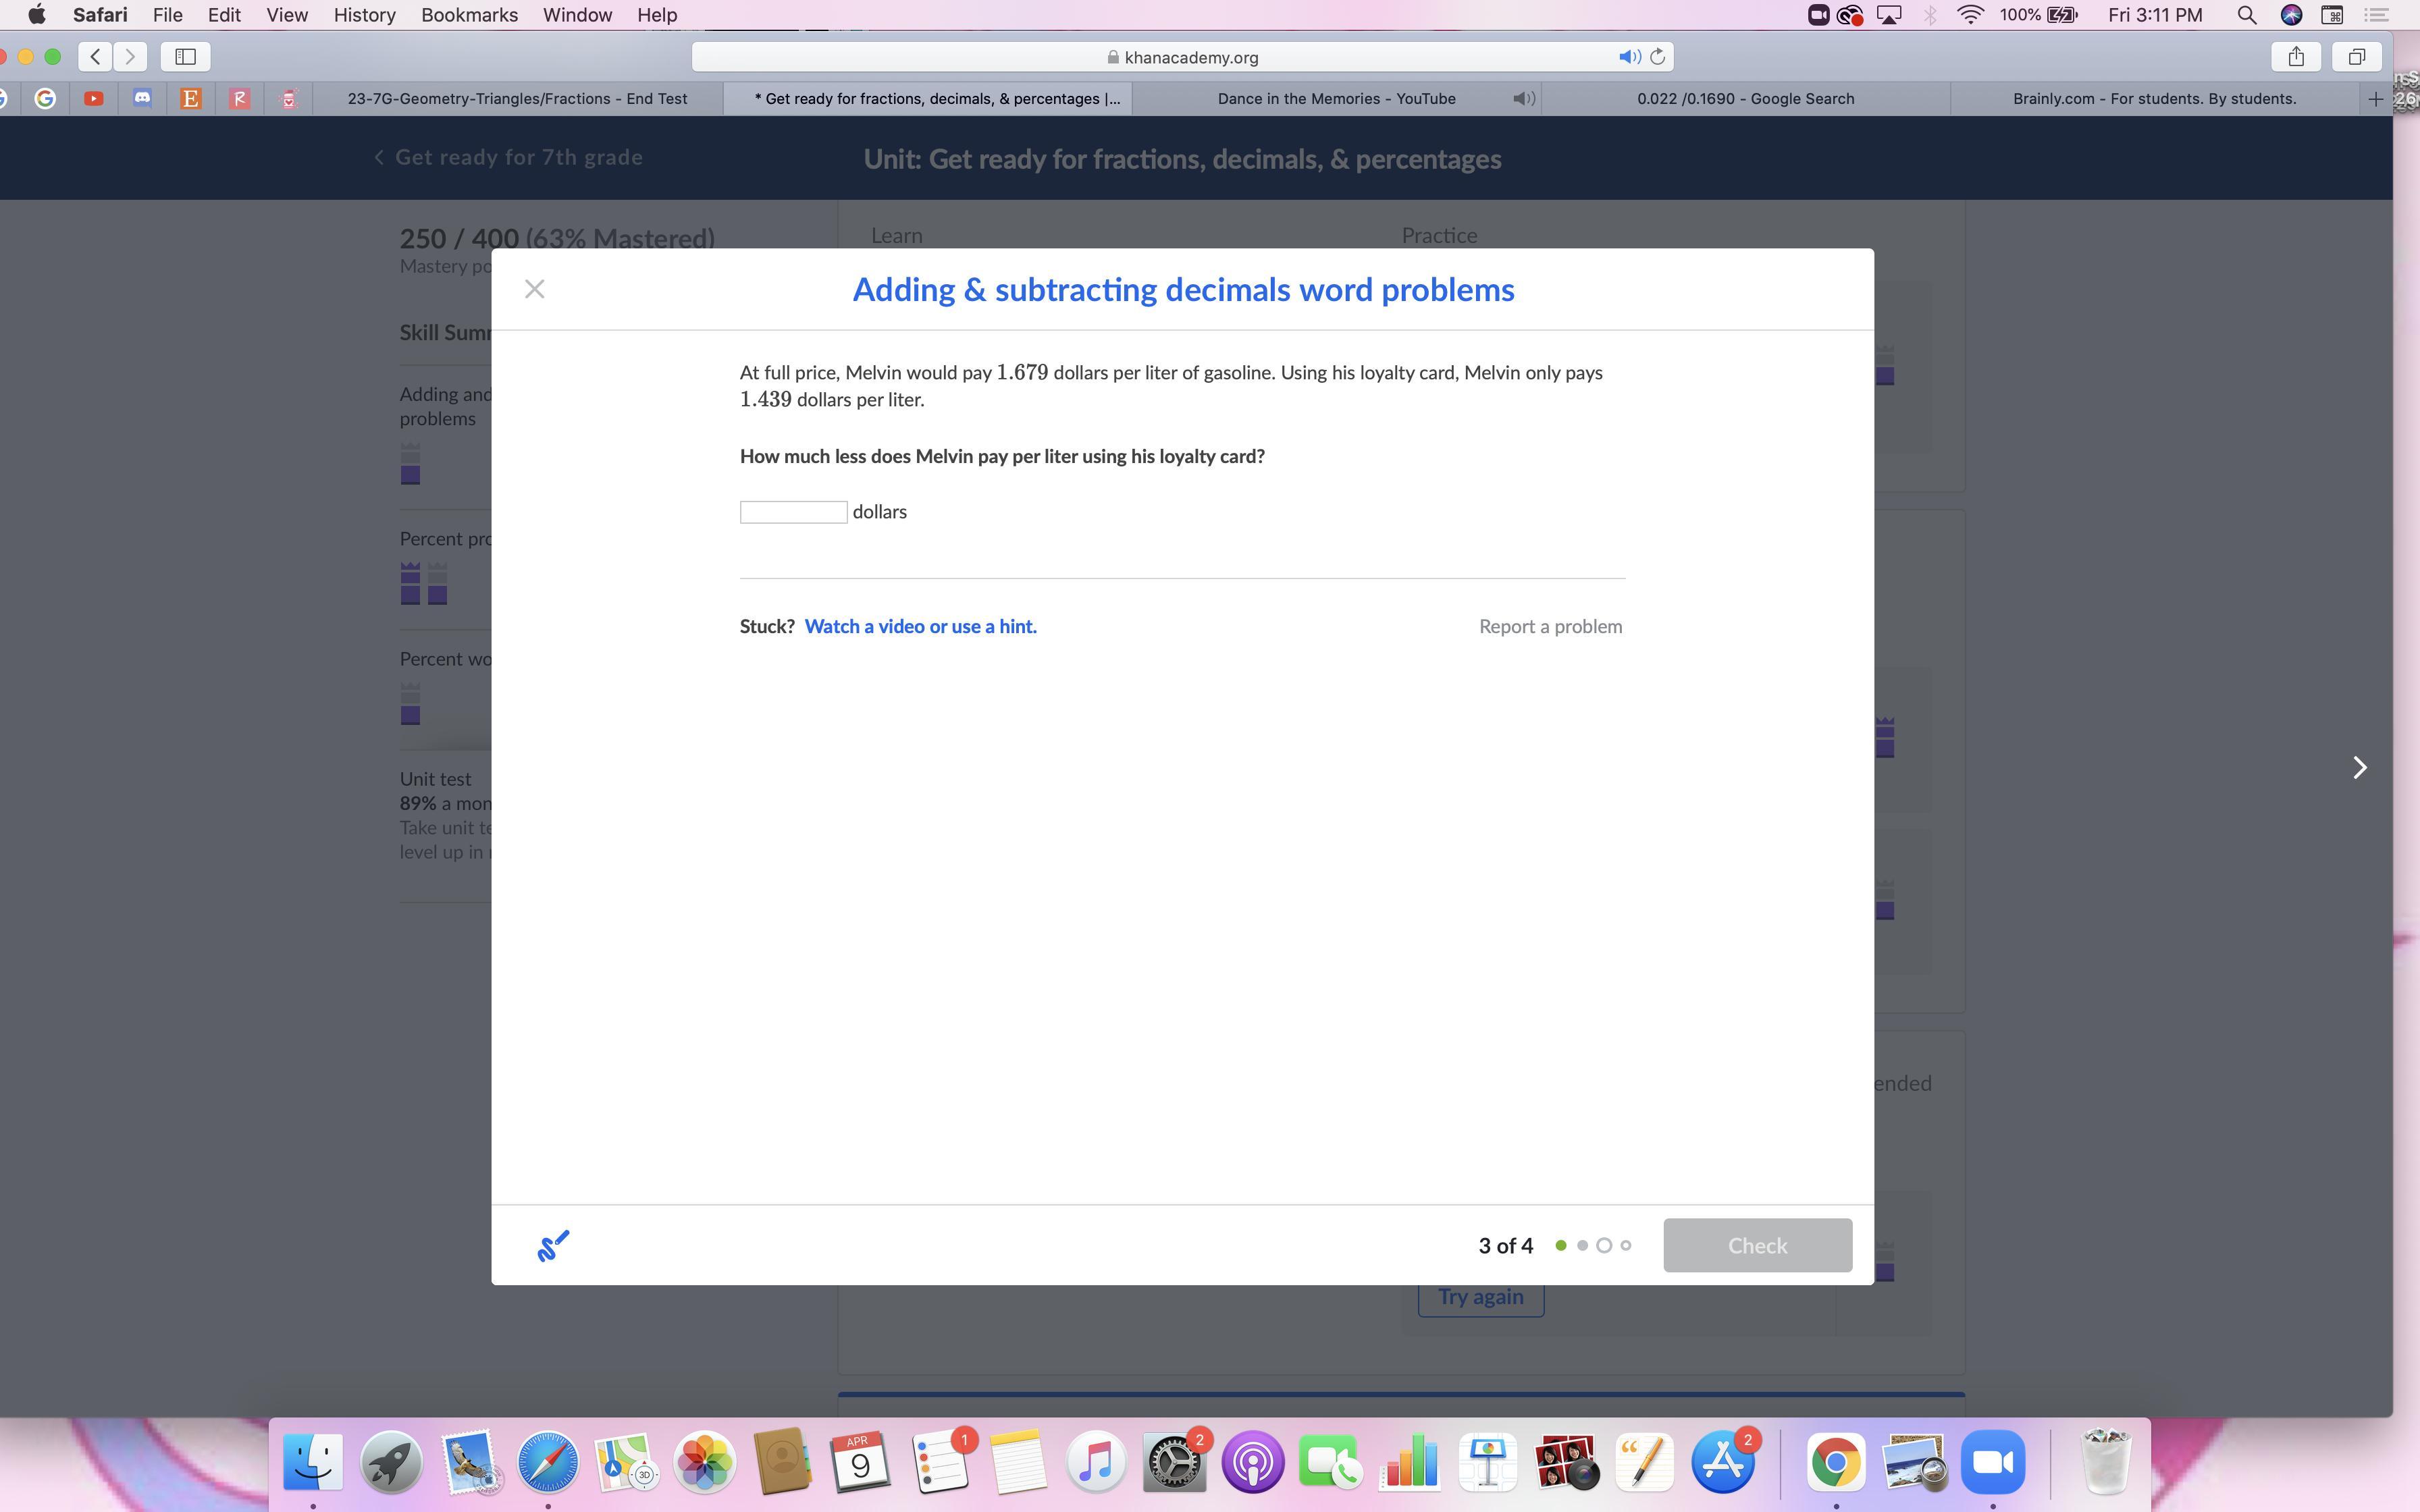
Task: Open Discord pinned tab icon
Action: [142, 99]
